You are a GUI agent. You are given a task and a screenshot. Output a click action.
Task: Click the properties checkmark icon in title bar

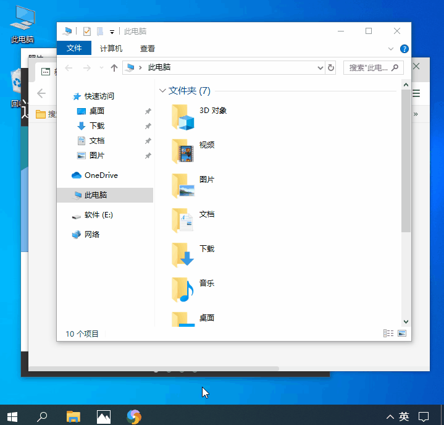87,31
